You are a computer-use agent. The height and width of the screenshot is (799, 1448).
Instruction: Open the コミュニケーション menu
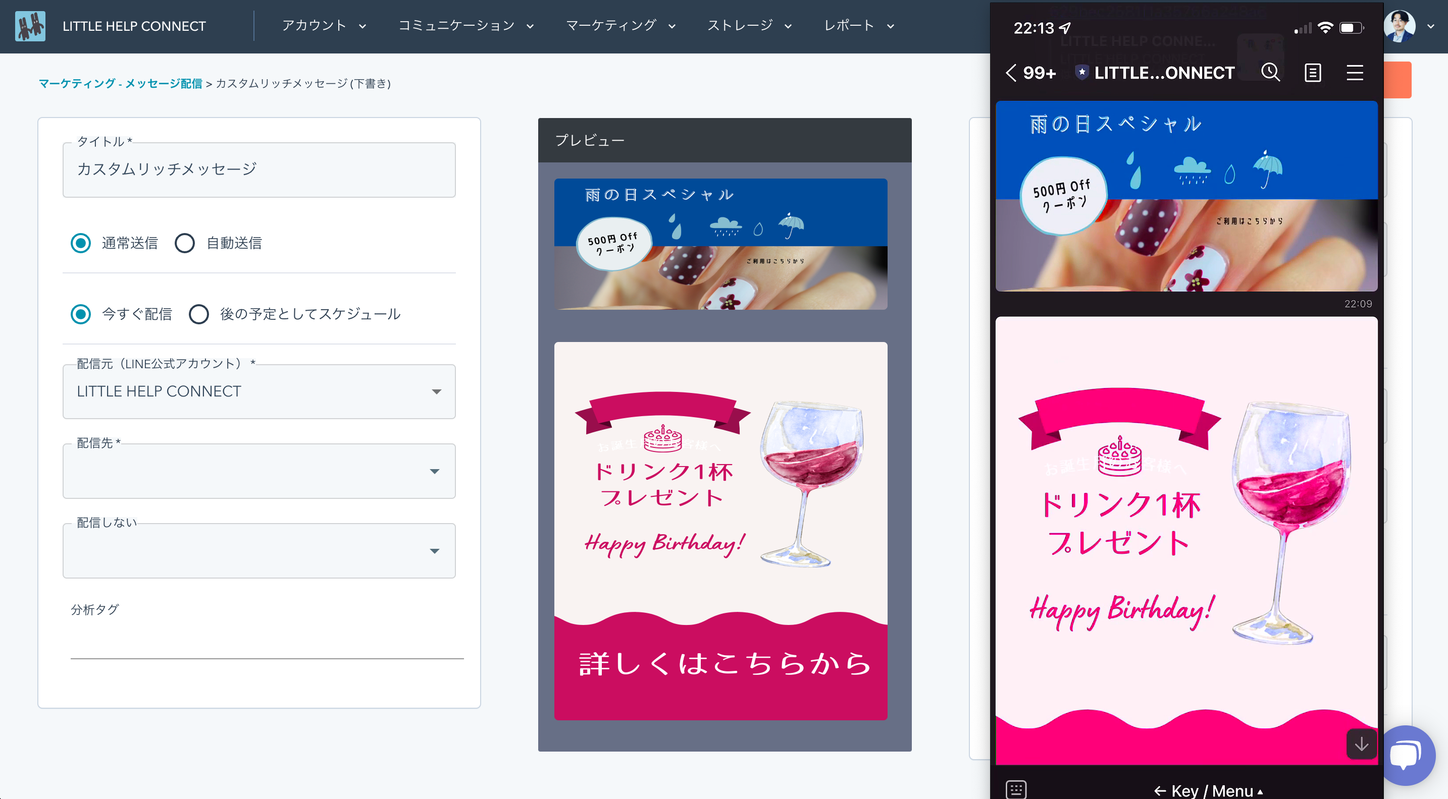point(466,26)
